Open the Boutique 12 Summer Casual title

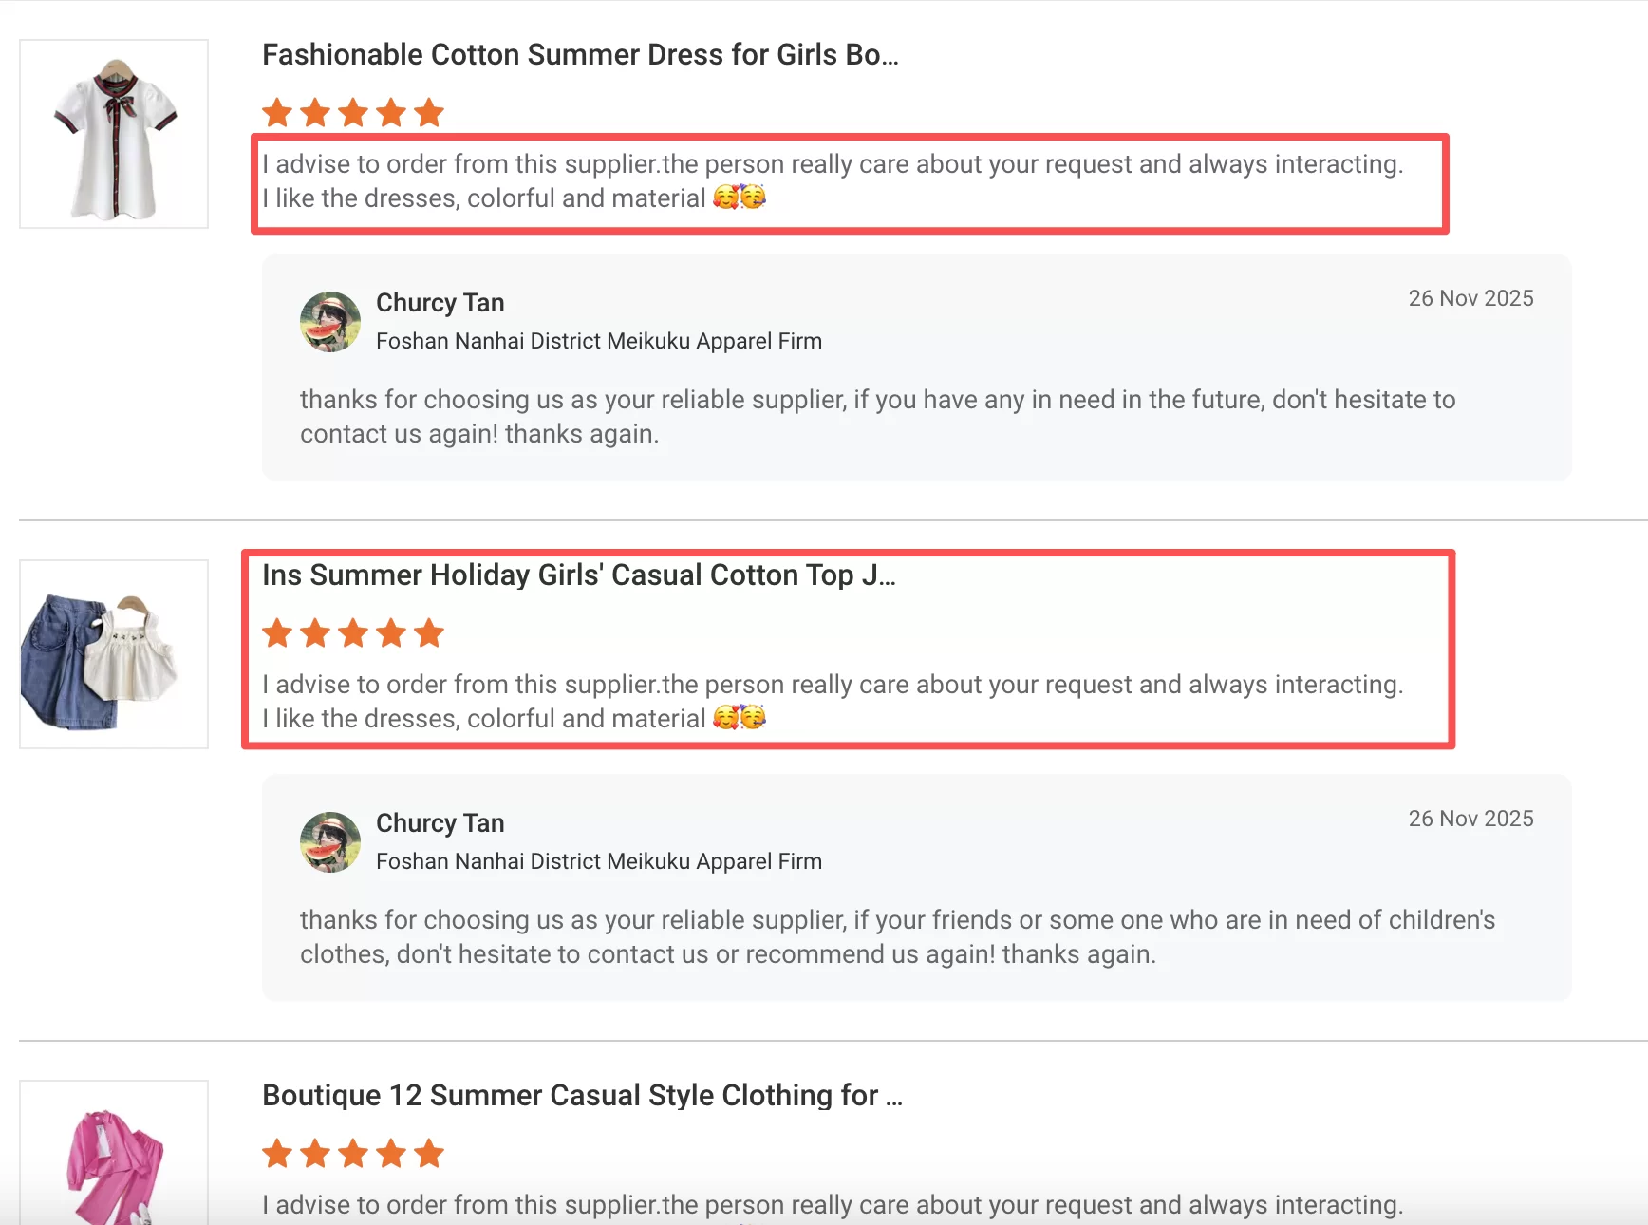click(x=582, y=1096)
